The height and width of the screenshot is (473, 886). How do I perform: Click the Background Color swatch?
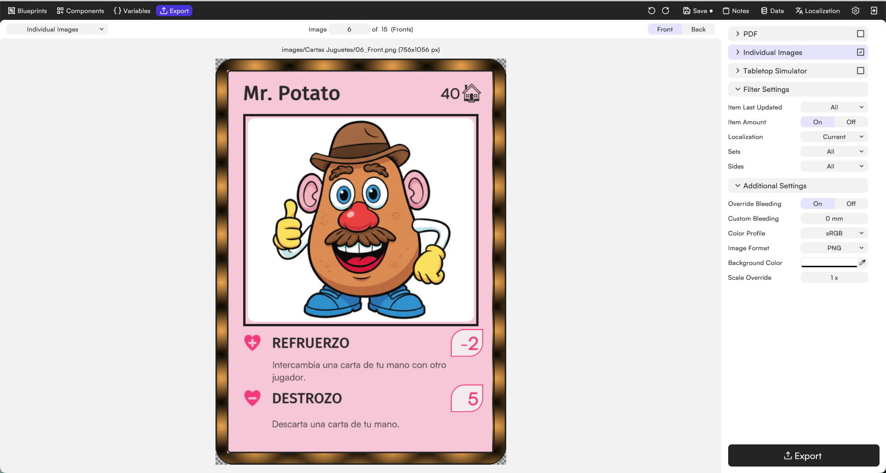point(829,262)
